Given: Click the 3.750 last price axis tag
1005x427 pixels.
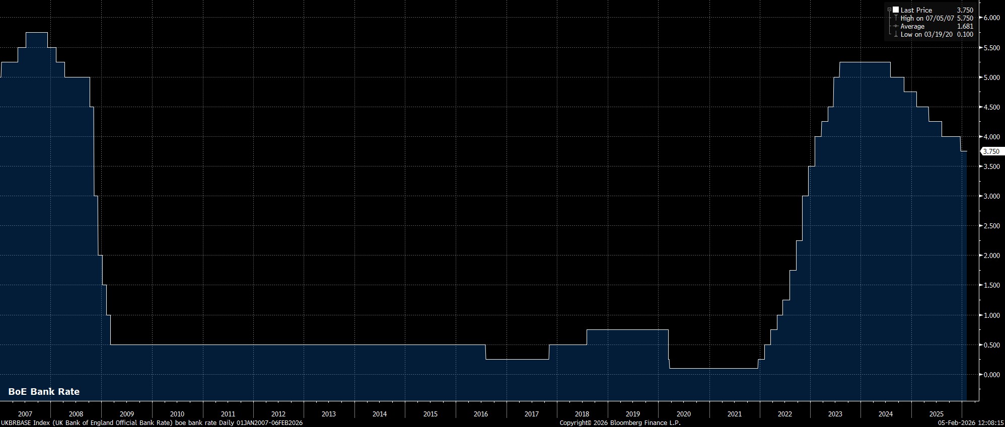Looking at the screenshot, I should click(991, 151).
